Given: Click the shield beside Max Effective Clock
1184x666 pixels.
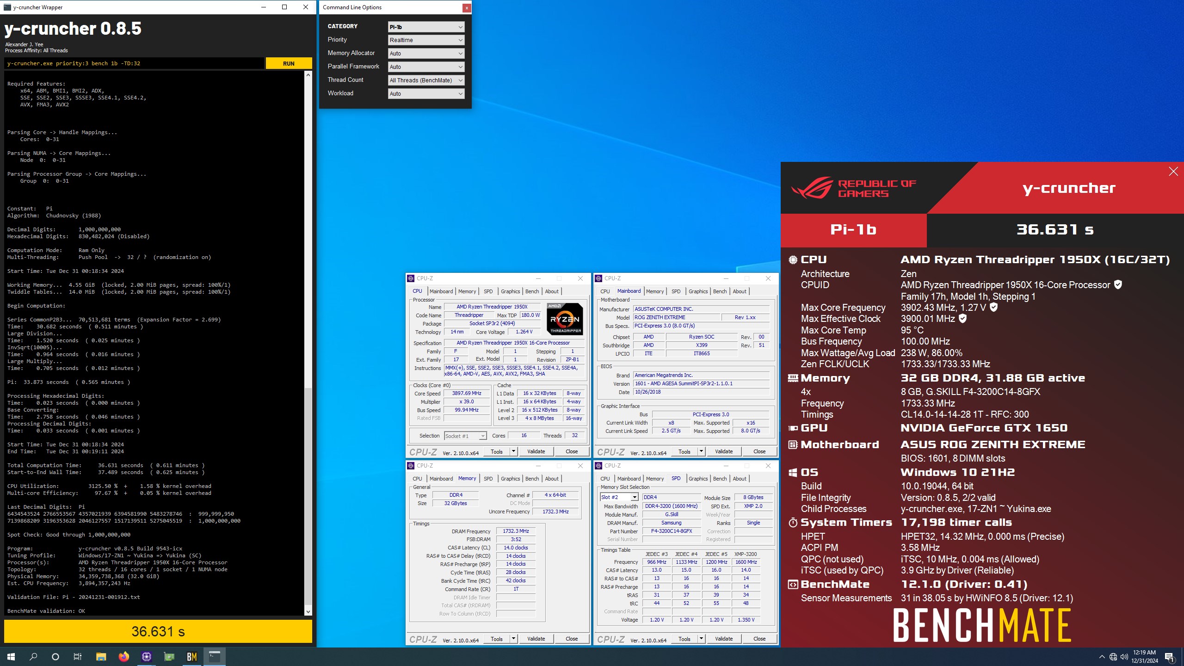Looking at the screenshot, I should (x=962, y=319).
